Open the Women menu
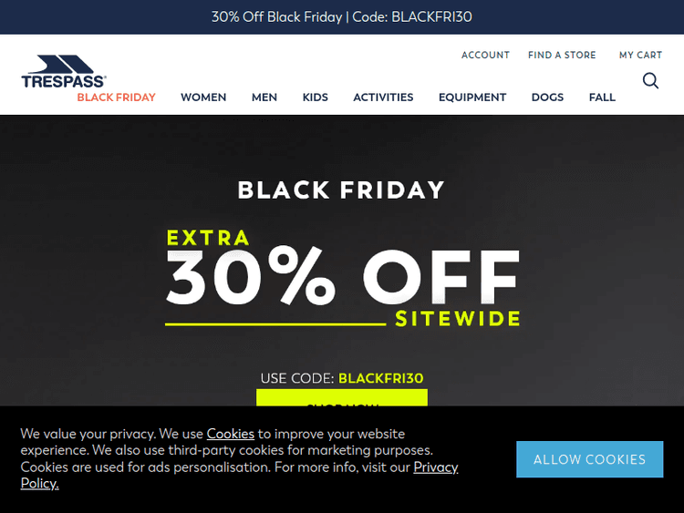684x513 pixels. point(203,97)
